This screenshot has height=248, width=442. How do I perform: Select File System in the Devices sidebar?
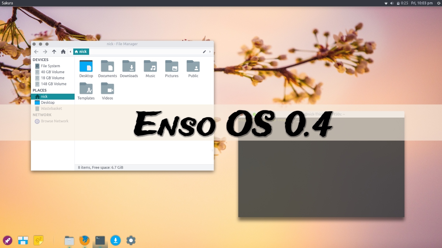click(50, 66)
